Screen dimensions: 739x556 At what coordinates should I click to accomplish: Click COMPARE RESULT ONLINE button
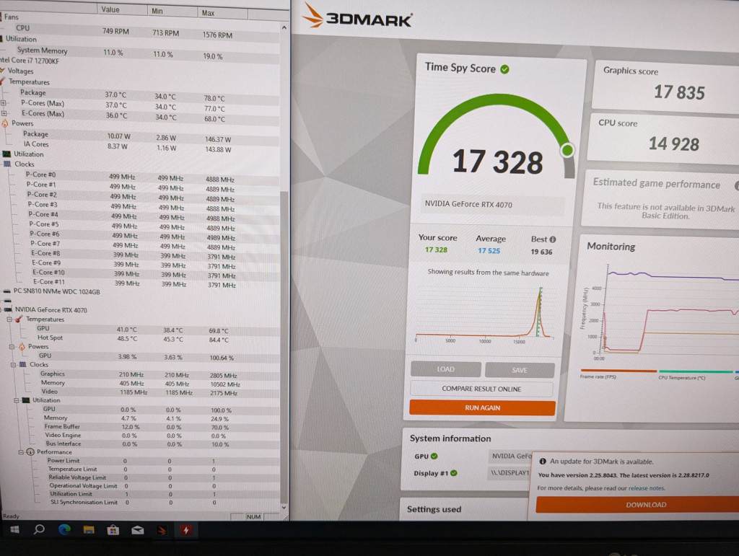481,389
